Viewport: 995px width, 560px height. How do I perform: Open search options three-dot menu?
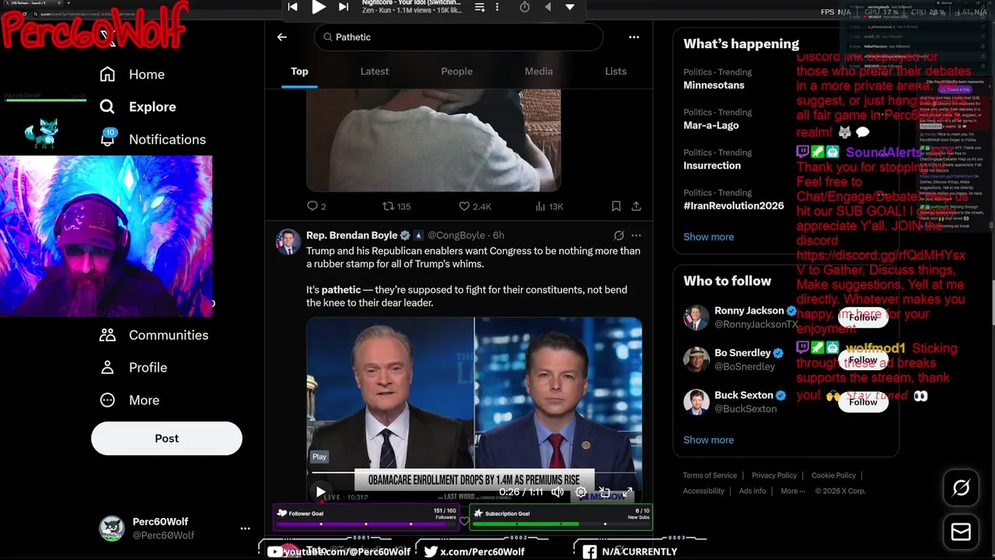[634, 37]
